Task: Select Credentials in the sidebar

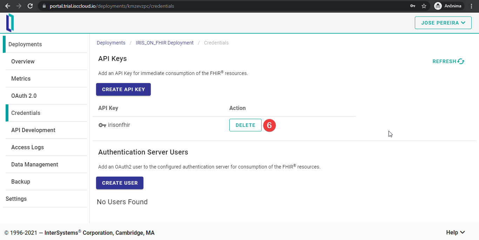Action: point(46,113)
